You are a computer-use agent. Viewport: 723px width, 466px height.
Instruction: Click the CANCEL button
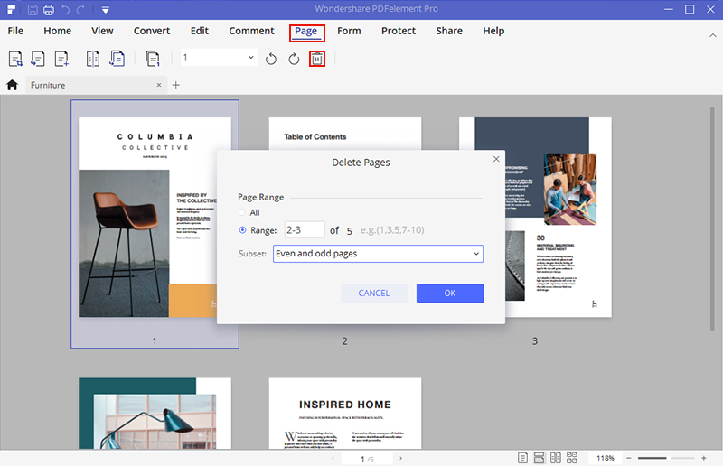(x=374, y=293)
